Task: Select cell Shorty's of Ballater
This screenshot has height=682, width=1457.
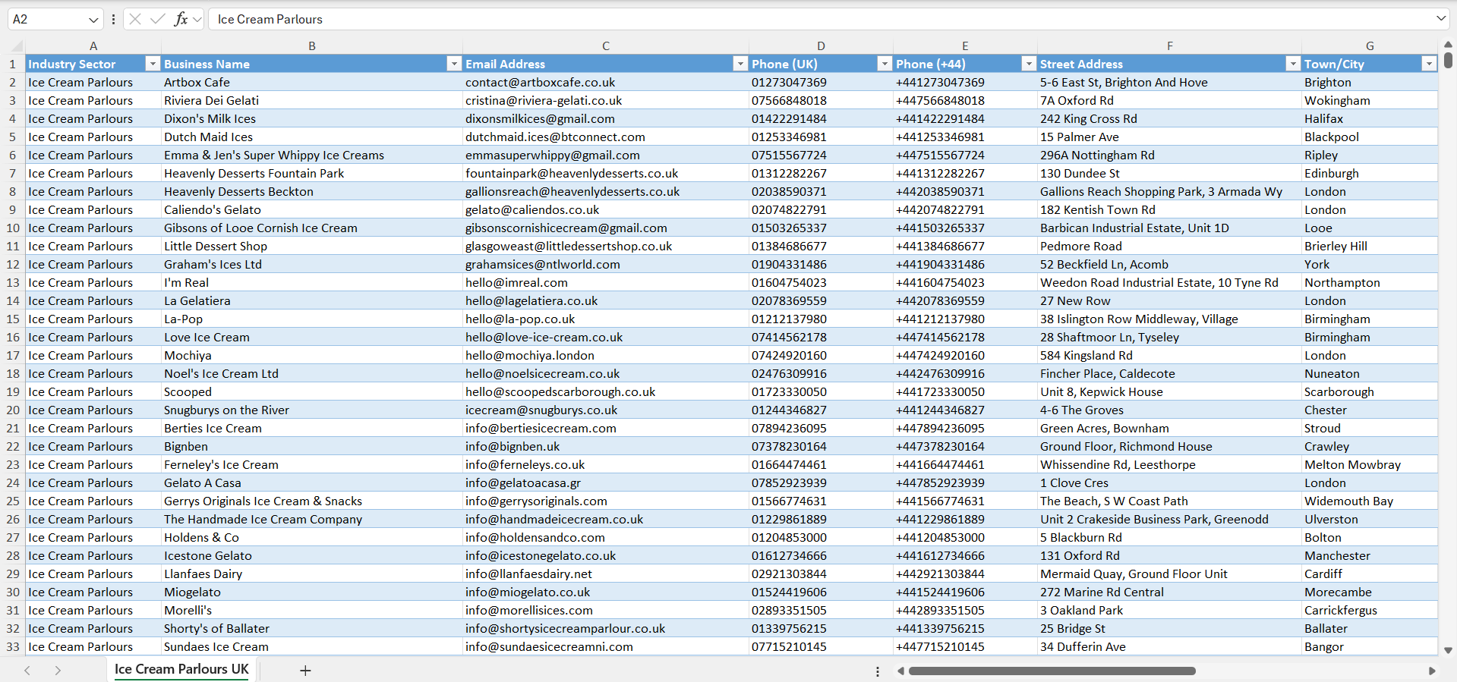Action: pos(312,628)
